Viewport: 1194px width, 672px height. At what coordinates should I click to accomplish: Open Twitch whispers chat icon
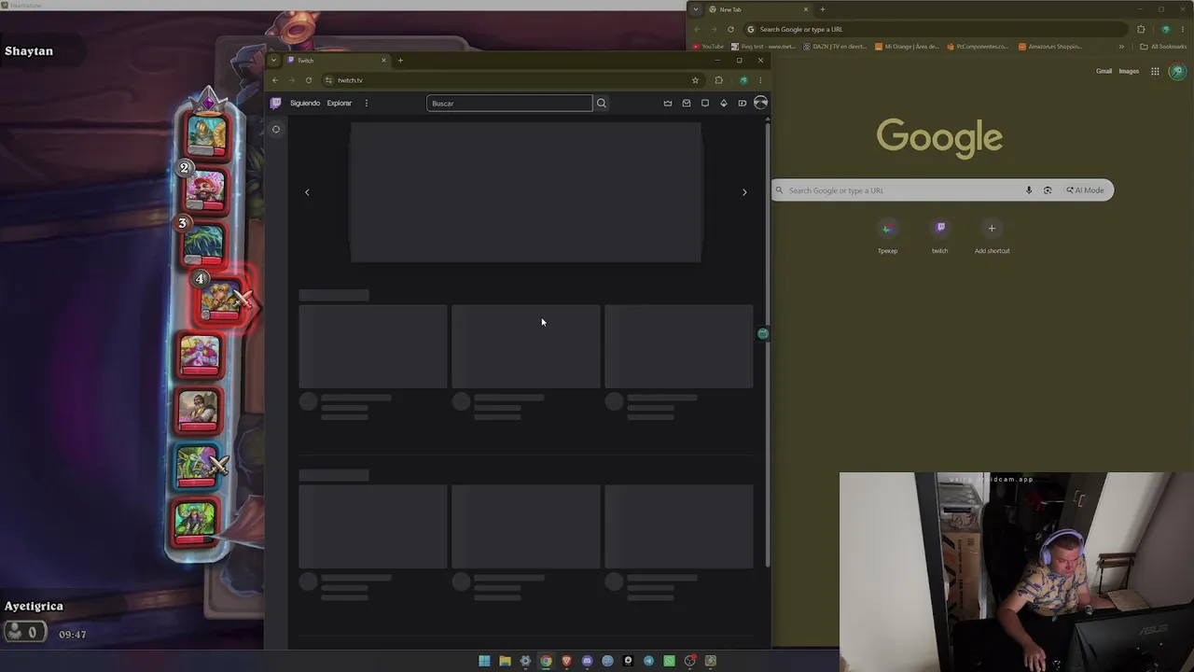[x=705, y=103]
